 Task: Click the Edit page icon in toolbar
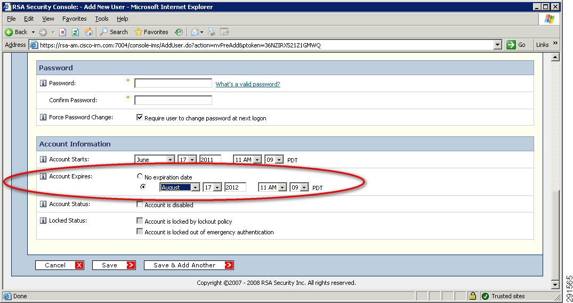pos(224,32)
